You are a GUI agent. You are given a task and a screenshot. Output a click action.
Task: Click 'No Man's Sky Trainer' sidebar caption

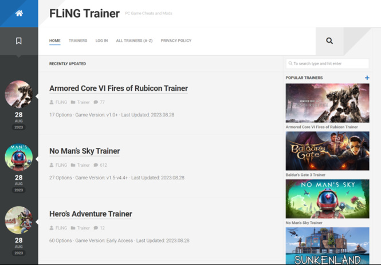(x=304, y=223)
